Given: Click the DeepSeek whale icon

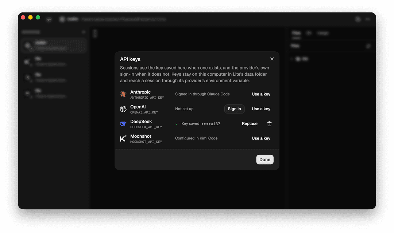Looking at the screenshot, I should coord(123,124).
